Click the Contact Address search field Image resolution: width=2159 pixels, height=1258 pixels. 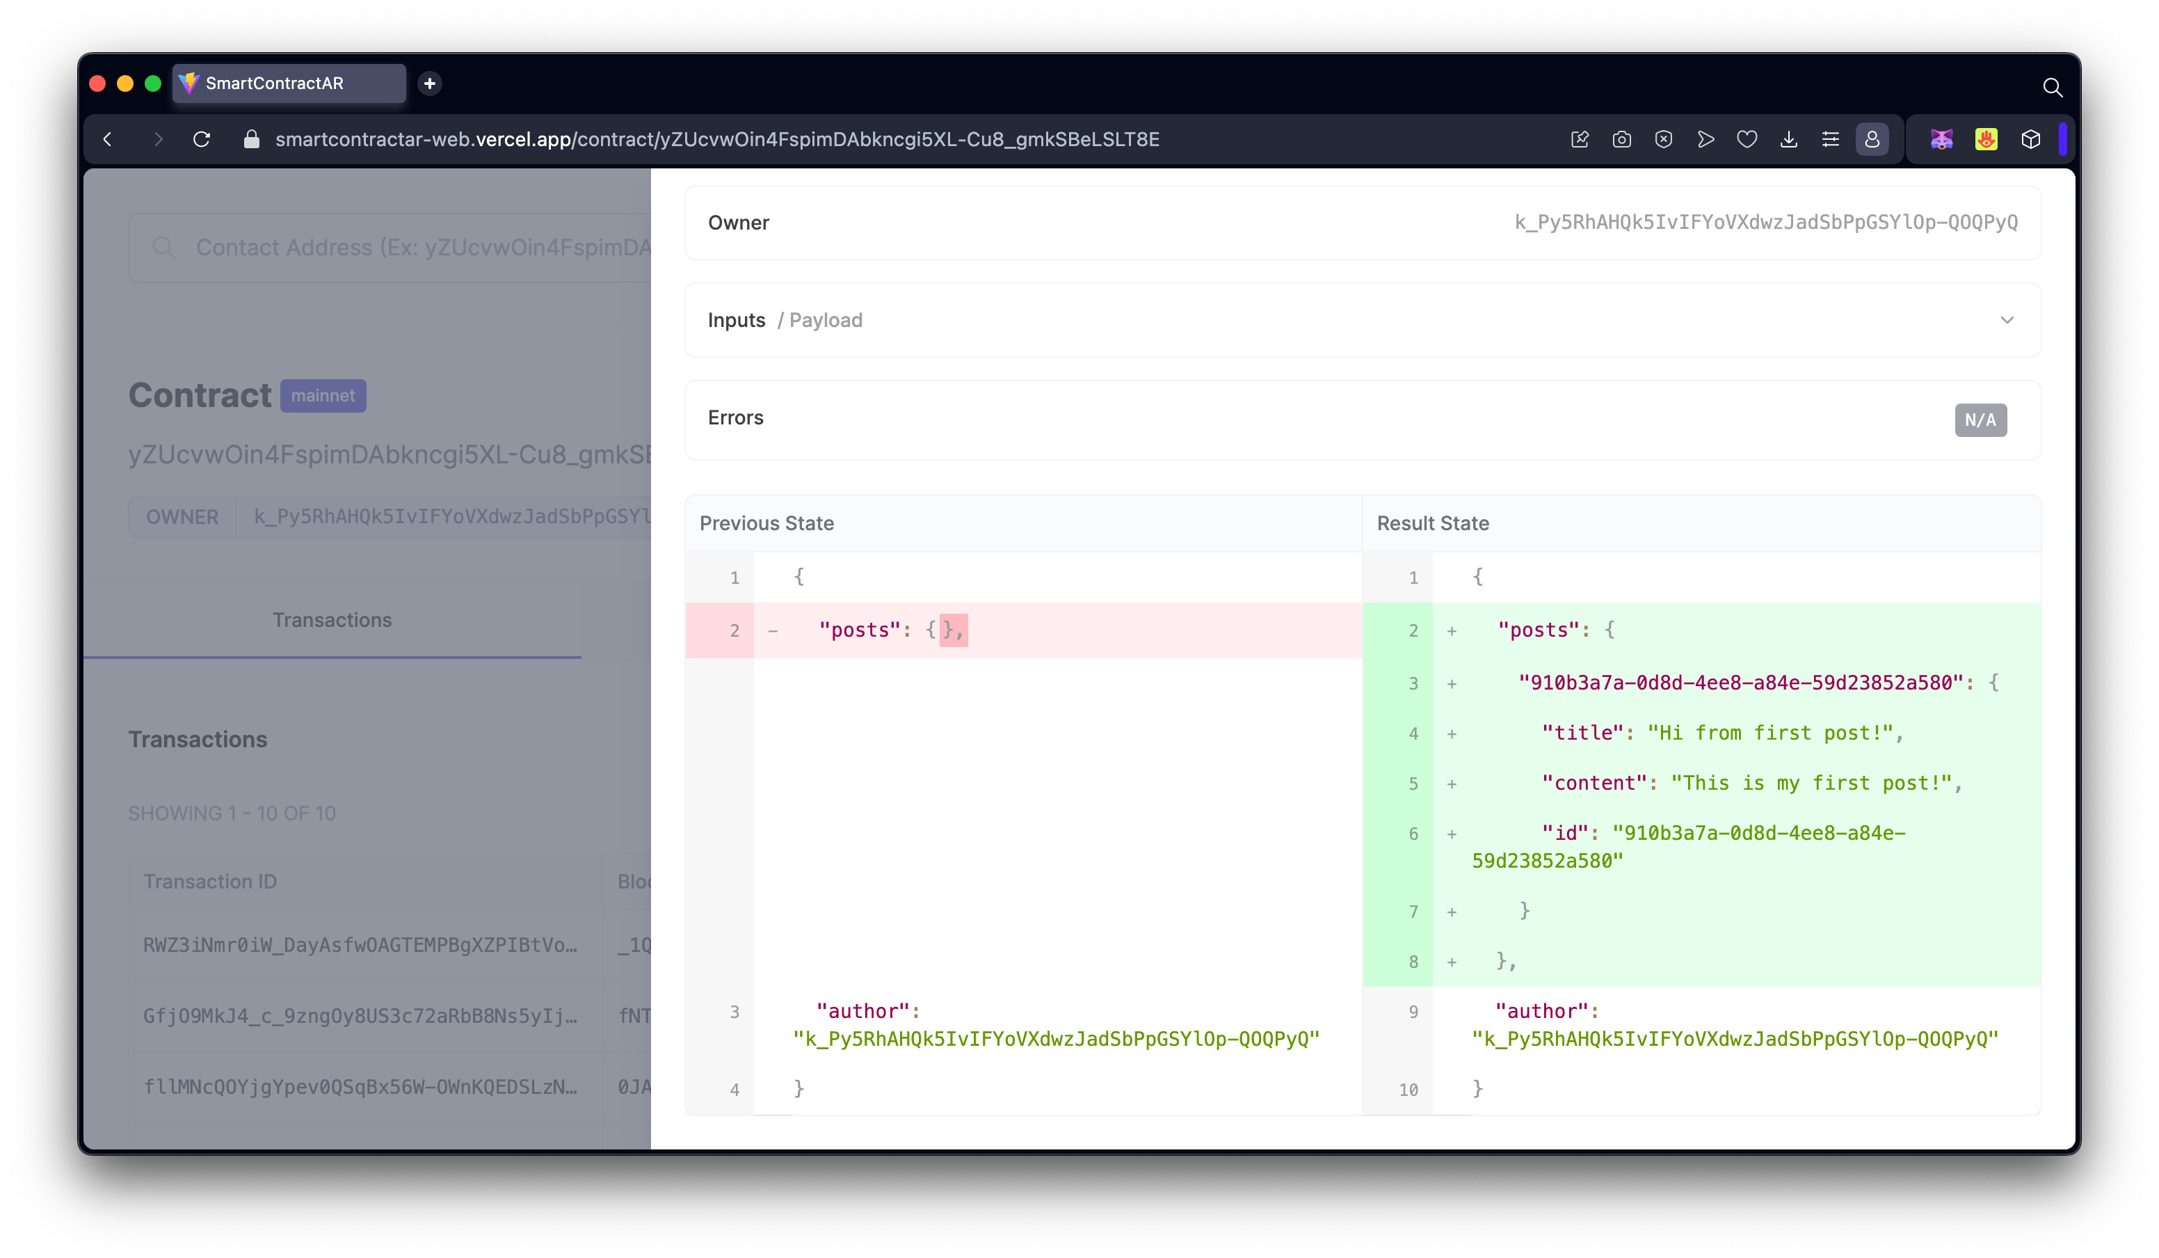tap(411, 248)
